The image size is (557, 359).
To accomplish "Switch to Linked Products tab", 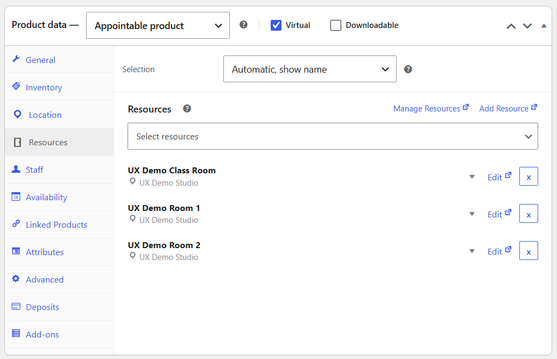I will tap(59, 224).
